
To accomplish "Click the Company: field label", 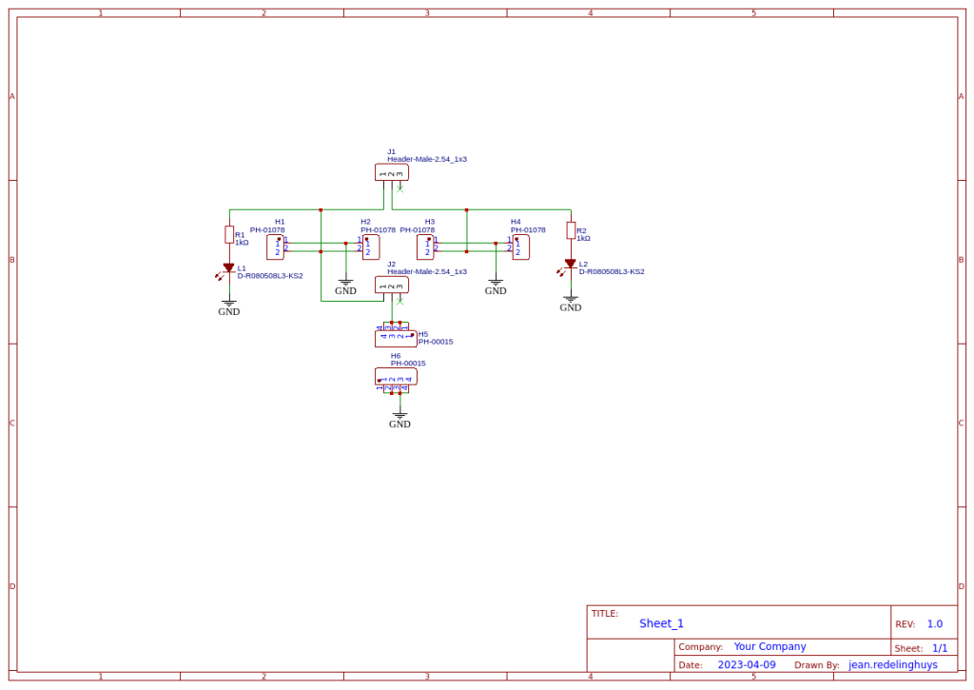I will 701,647.
